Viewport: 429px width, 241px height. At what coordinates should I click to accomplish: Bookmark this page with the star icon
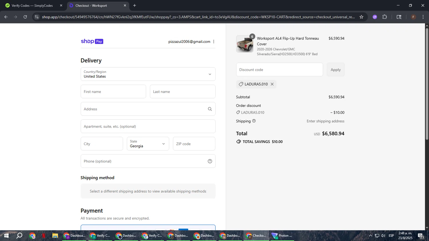pos(361,17)
